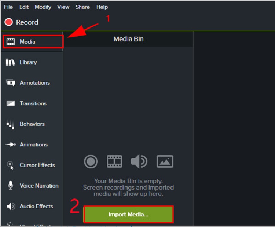
Task: Open the Help menu
Action: click(101, 7)
